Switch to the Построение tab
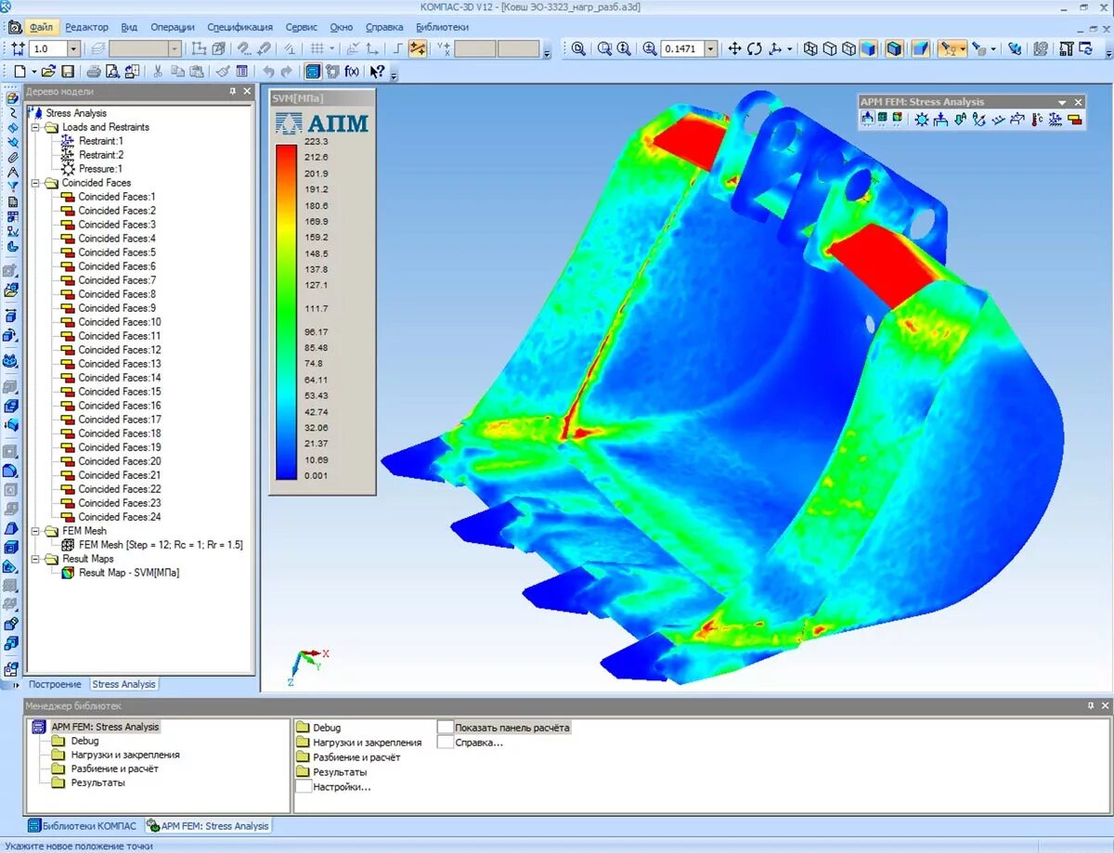1114x853 pixels. 55,684
